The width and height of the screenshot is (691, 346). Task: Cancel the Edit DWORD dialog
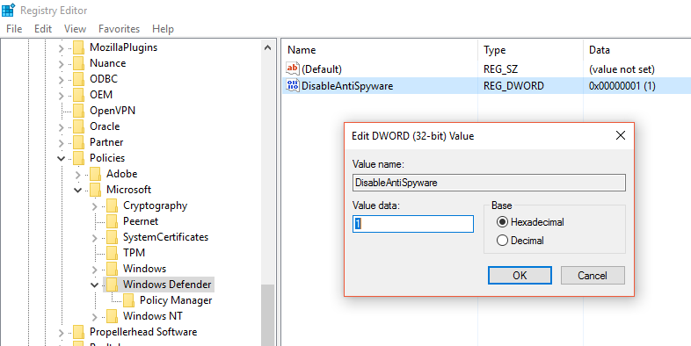(x=593, y=275)
